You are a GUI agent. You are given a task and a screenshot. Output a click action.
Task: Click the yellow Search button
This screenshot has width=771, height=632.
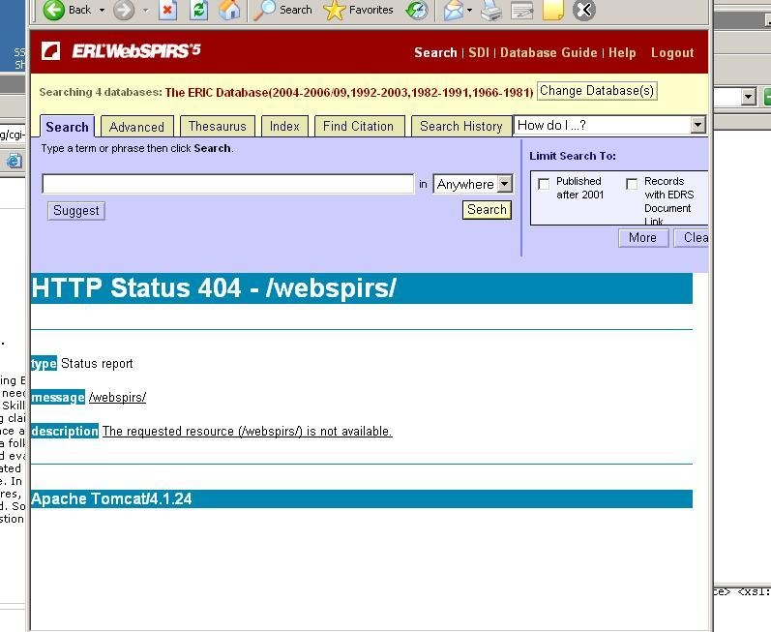(487, 209)
